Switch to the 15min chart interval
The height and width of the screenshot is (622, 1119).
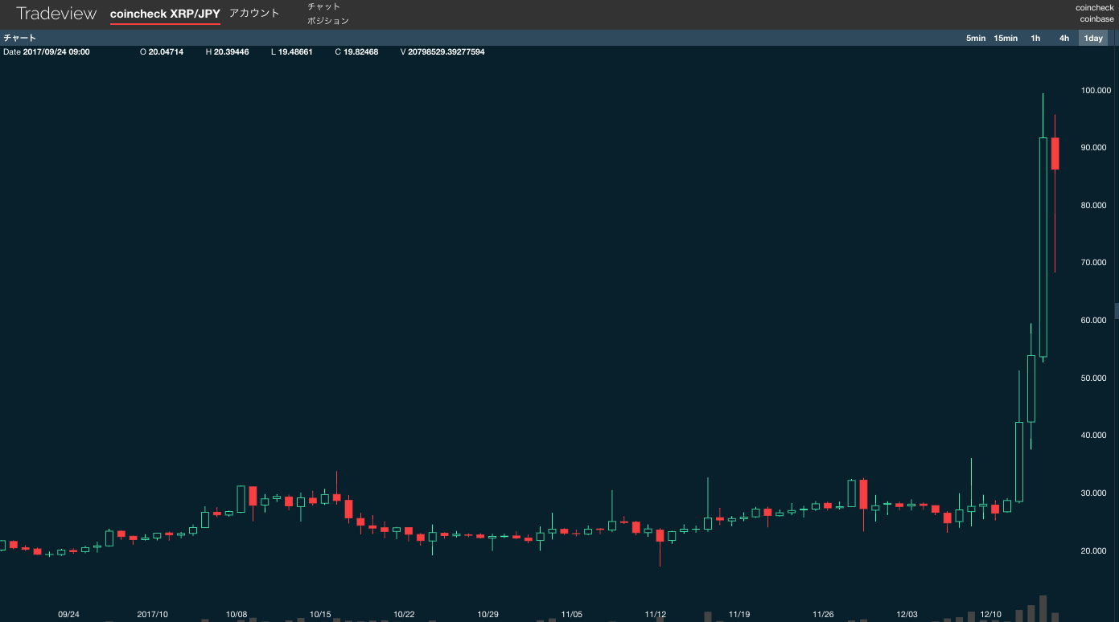1005,37
